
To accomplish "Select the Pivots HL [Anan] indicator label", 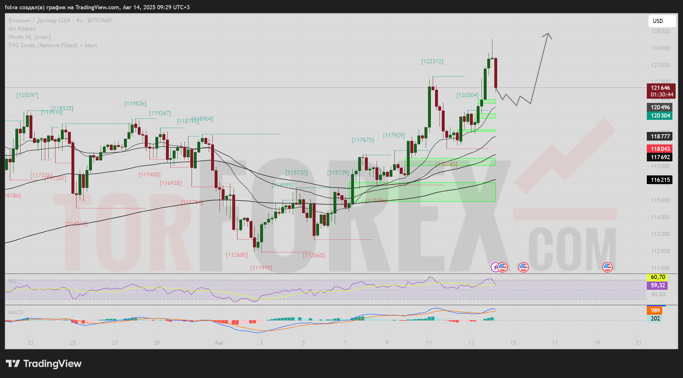I will pos(29,37).
